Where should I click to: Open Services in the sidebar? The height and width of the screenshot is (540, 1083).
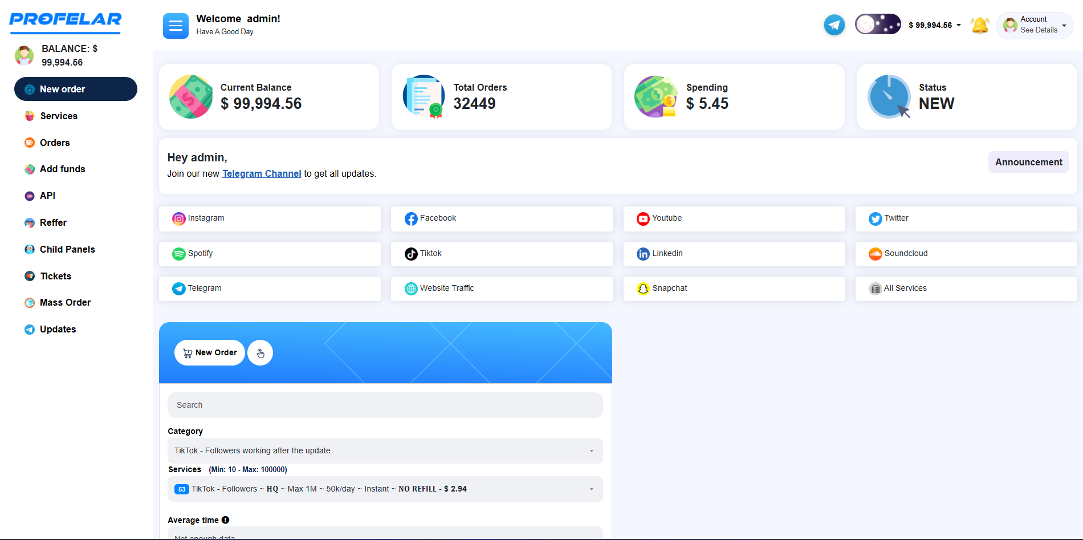pos(59,116)
